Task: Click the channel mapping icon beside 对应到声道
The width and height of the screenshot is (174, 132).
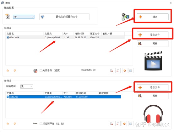Action: [35, 124]
